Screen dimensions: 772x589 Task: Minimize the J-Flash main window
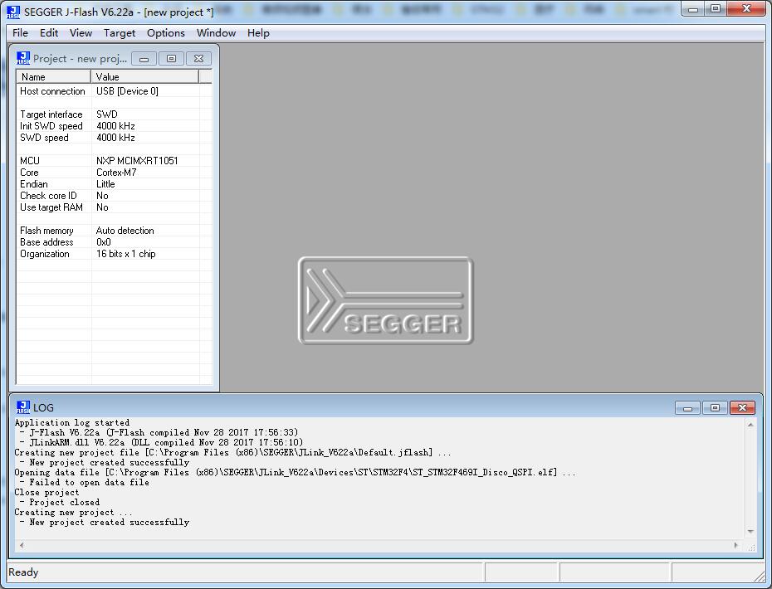[x=694, y=9]
